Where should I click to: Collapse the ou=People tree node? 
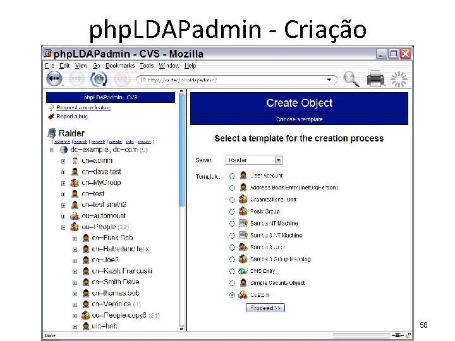pyautogui.click(x=63, y=227)
